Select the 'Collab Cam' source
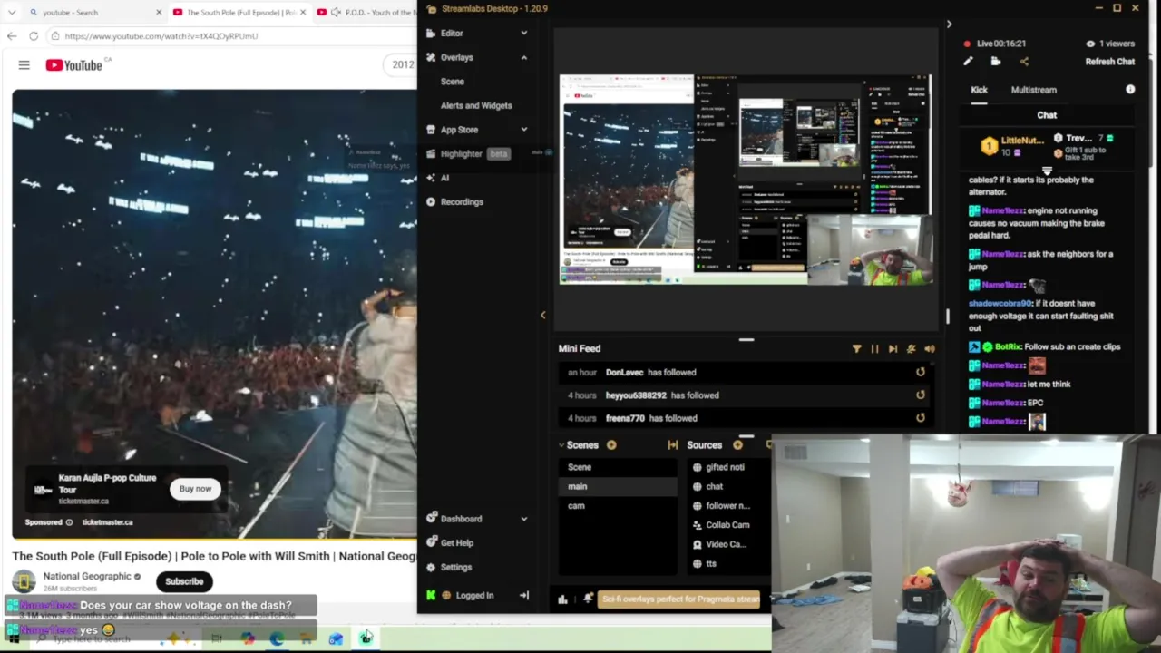 [729, 524]
